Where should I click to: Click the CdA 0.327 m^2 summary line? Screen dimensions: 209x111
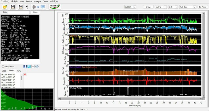[x=14, y=56]
